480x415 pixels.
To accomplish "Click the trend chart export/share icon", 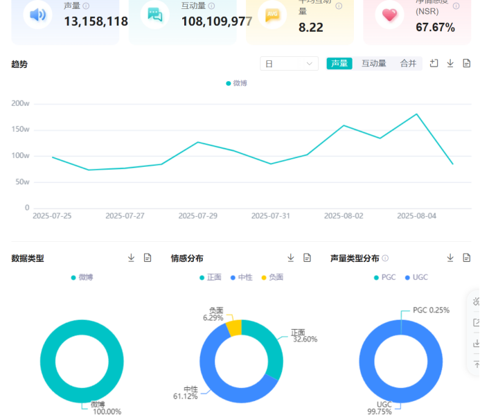I will tap(434, 64).
